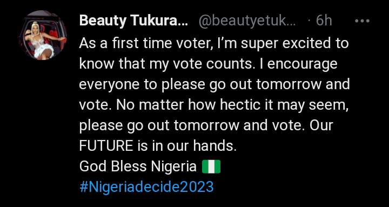Click the phrase "is in our hands."
This screenshot has width=389, height=207.
point(186,146)
